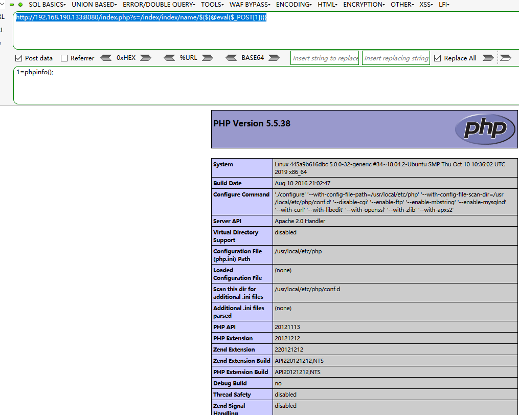Click the Build Date value 'Aug 10 2016 21:02:47'
This screenshot has width=519, height=415.
coord(303,183)
